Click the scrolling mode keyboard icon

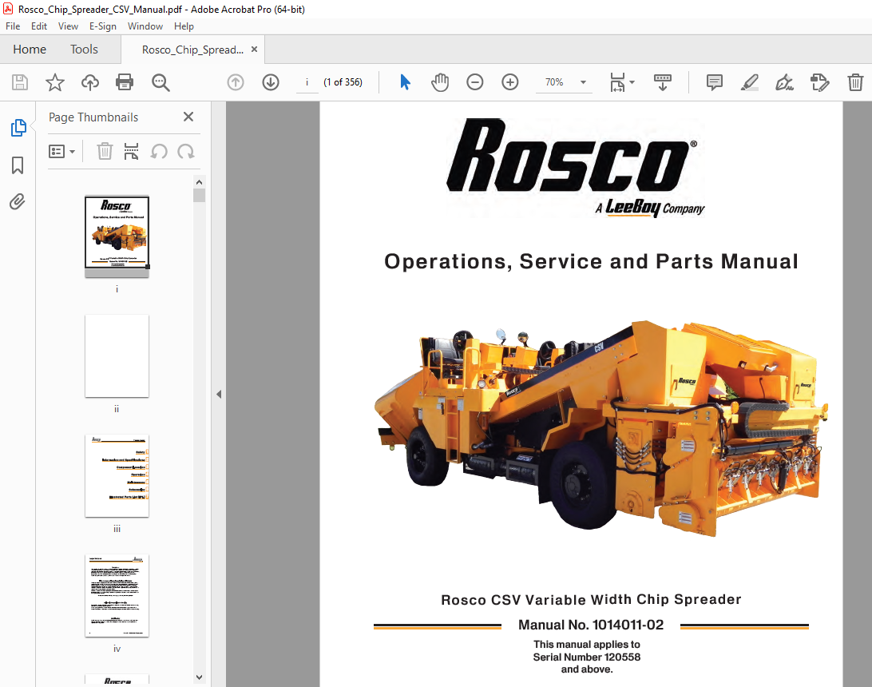pyautogui.click(x=662, y=82)
